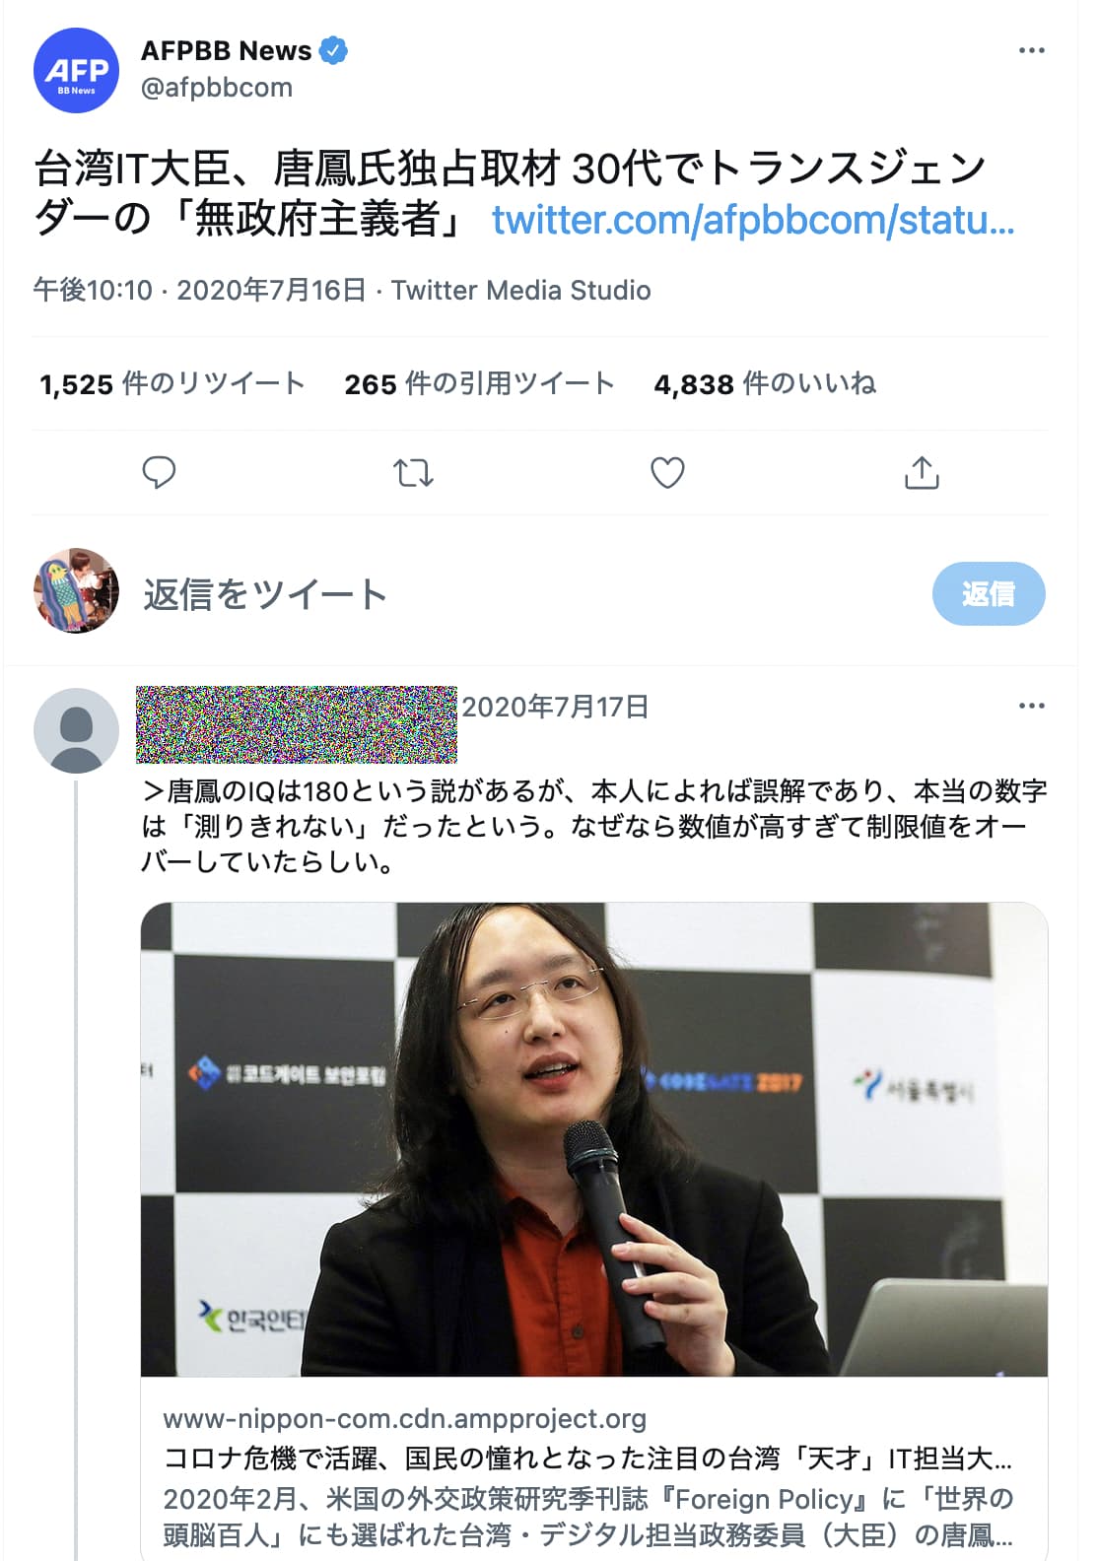Viewport: 1098px width, 1561px height.
Task: Open the reply author's gray default avatar
Action: (x=77, y=730)
